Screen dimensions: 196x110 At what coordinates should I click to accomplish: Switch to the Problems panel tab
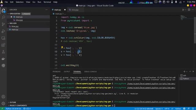56,71
